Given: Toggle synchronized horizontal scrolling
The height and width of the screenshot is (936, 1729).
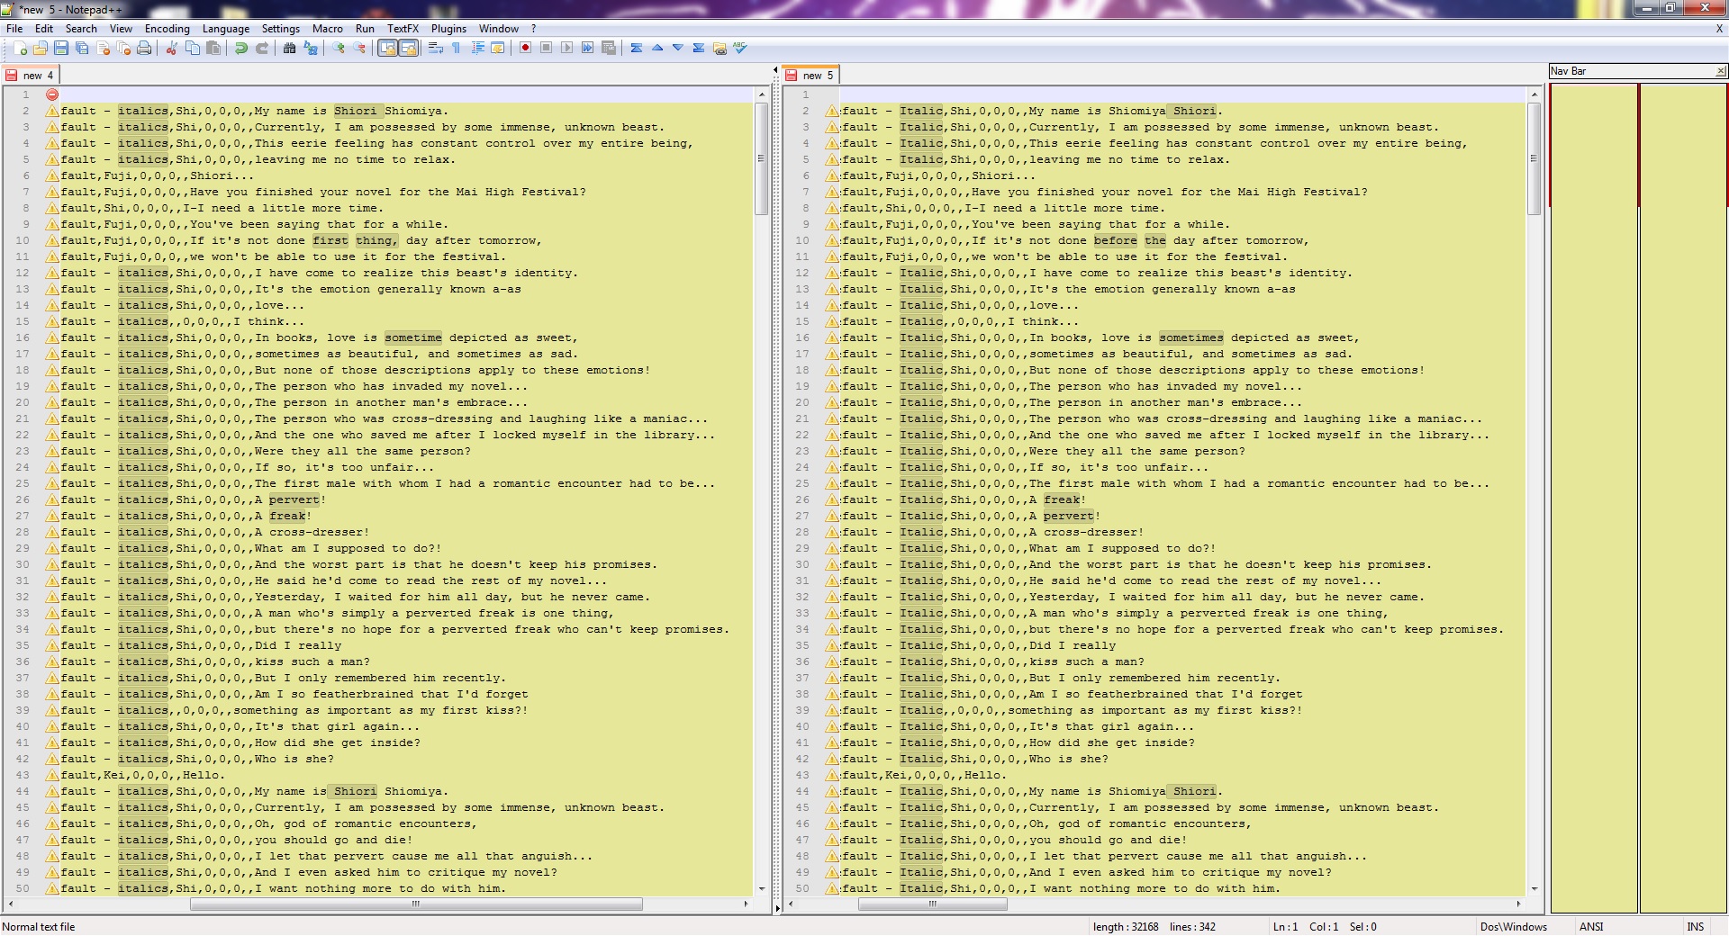Looking at the screenshot, I should pyautogui.click(x=408, y=48).
